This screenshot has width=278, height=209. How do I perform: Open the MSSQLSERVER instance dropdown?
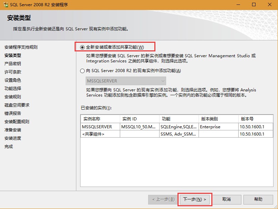tap(126, 81)
